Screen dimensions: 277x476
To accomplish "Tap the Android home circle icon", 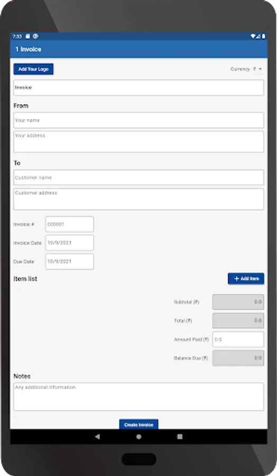I will [138, 436].
